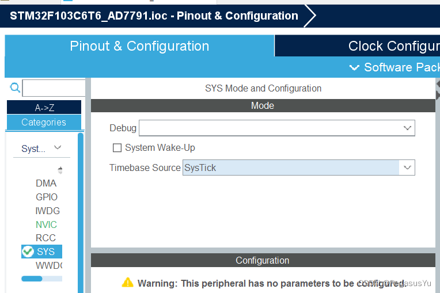Viewport: 440px width, 293px height.
Task: Select RCC in the peripheral list
Action: click(45, 238)
